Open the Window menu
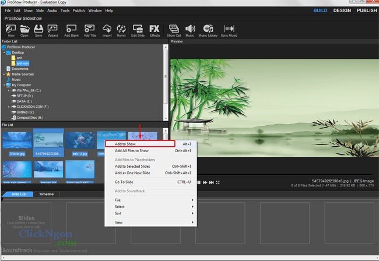Viewport: 379px width, 261px height. 94,10
